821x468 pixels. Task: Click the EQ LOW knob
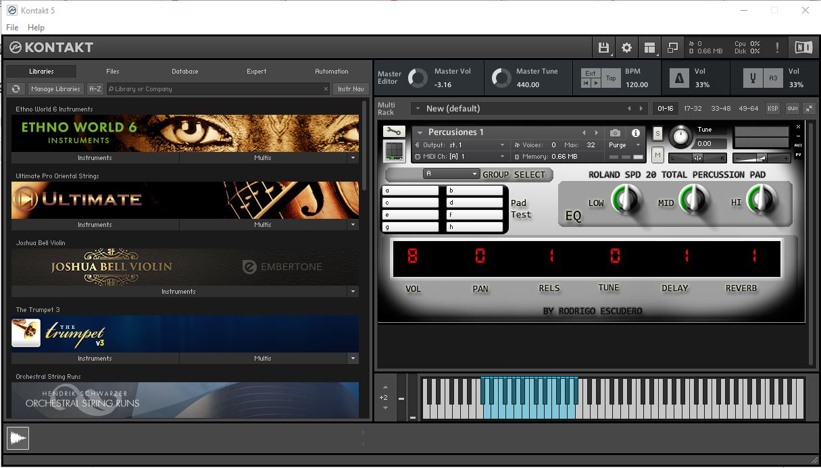pos(626,200)
